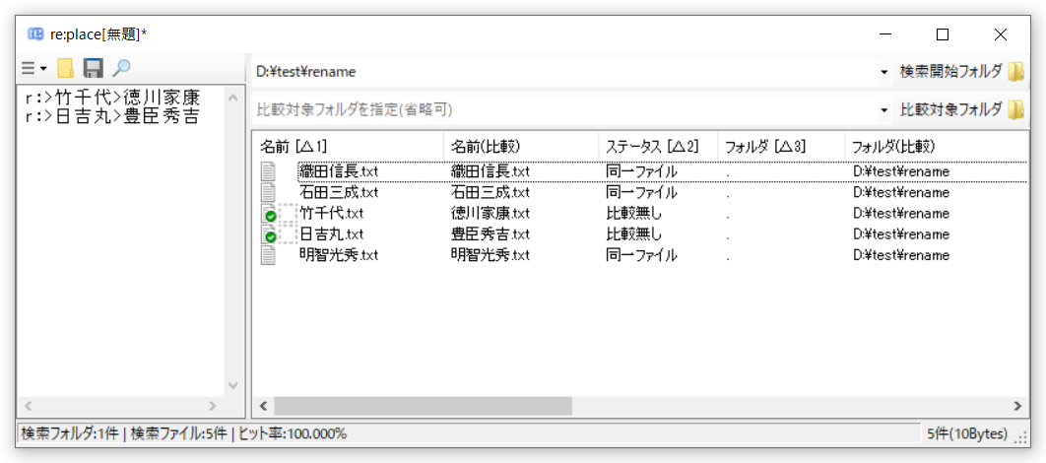Click the file icon of 明智光秀.txt
Image resolution: width=1046 pixels, height=463 pixels.
pyautogui.click(x=268, y=255)
